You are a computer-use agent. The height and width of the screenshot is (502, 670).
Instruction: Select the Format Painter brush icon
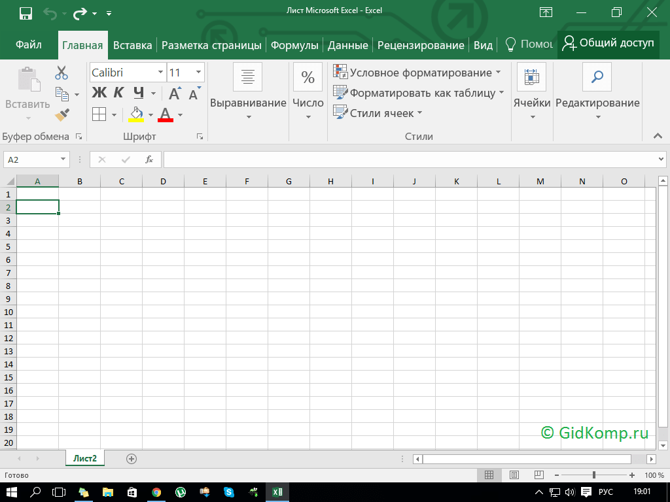click(62, 115)
